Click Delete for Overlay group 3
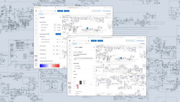This screenshot has width=180, height=102. [57, 54]
